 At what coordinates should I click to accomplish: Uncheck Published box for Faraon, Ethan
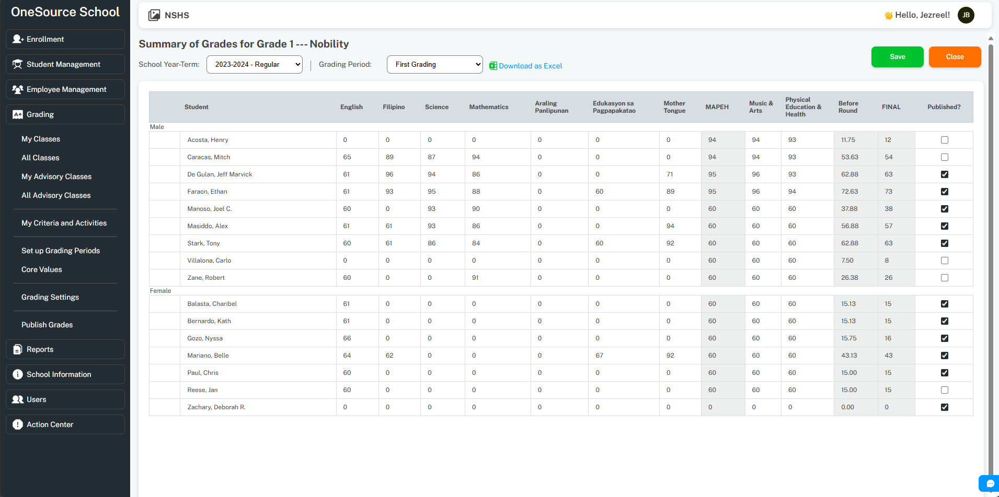tap(944, 192)
